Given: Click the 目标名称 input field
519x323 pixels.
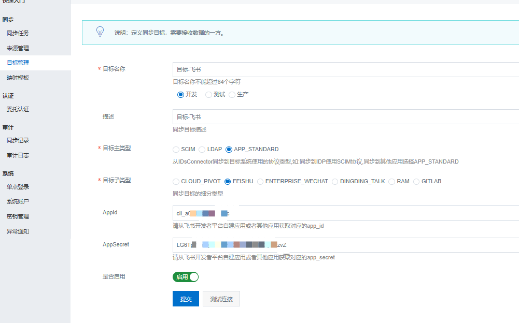Looking at the screenshot, I should [345, 69].
